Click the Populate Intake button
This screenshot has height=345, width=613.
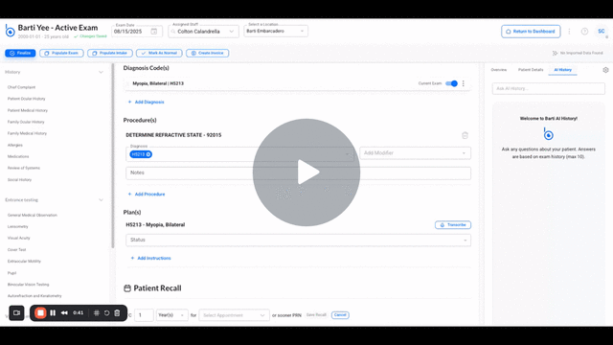110,53
